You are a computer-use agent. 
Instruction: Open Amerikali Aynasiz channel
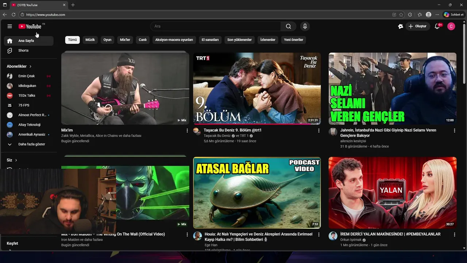29,134
